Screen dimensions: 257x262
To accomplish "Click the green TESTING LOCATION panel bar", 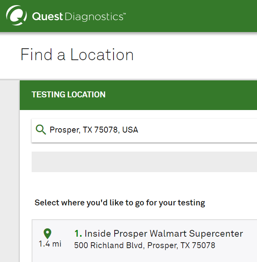I will (x=138, y=95).
